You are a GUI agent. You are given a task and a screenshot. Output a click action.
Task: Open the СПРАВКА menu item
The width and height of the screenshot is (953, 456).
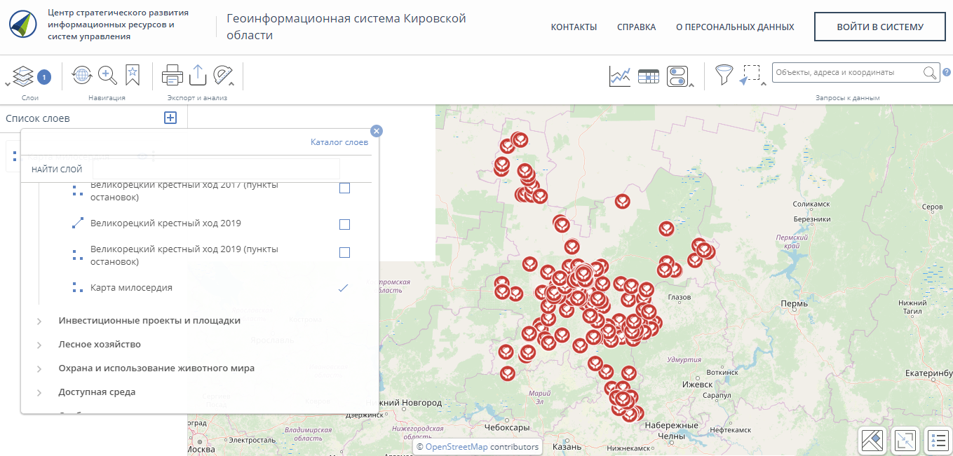[x=635, y=27]
